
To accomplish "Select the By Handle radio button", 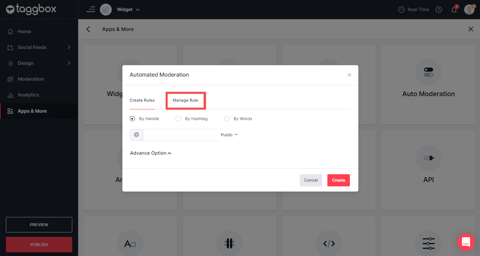I will click(132, 119).
